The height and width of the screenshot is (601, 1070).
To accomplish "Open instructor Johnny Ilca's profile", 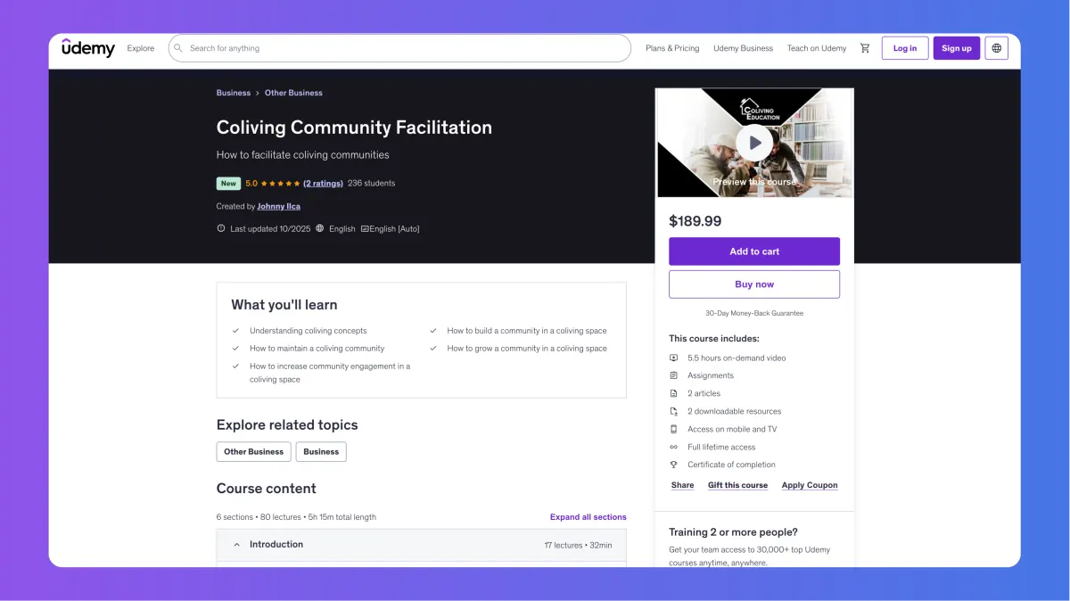I will [x=279, y=206].
